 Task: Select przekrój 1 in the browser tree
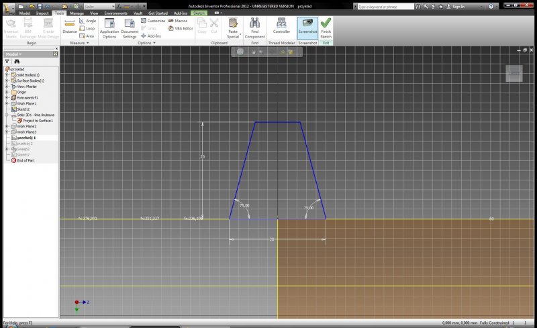pos(26,138)
